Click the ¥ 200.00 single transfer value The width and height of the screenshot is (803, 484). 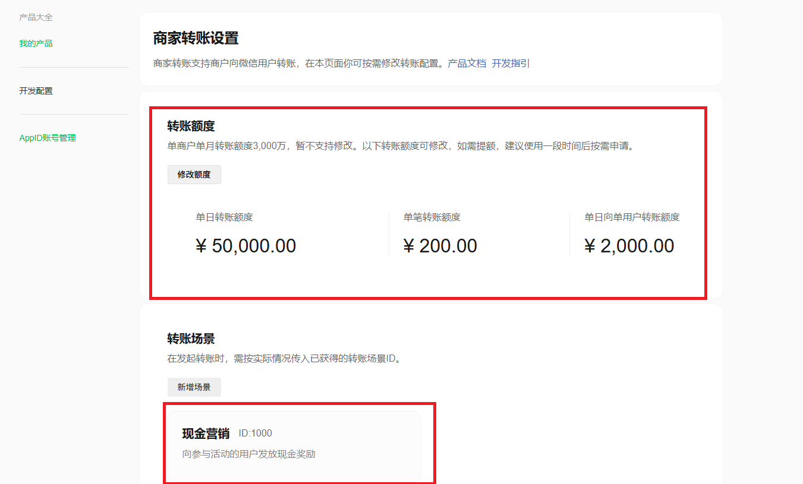point(440,246)
